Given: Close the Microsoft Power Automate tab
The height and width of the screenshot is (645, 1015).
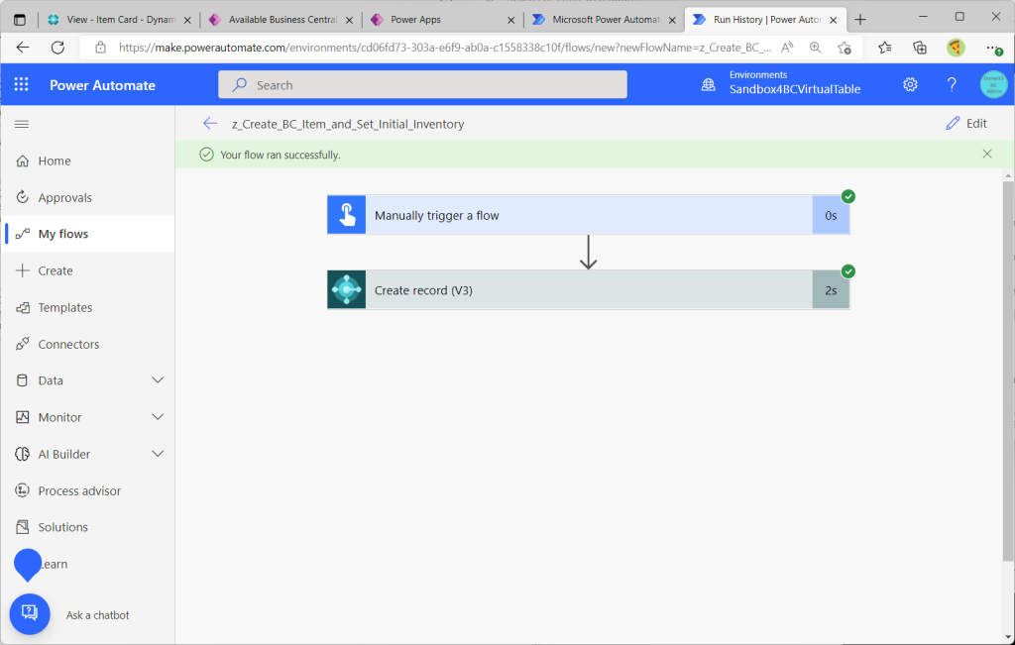Looking at the screenshot, I should [x=673, y=20].
